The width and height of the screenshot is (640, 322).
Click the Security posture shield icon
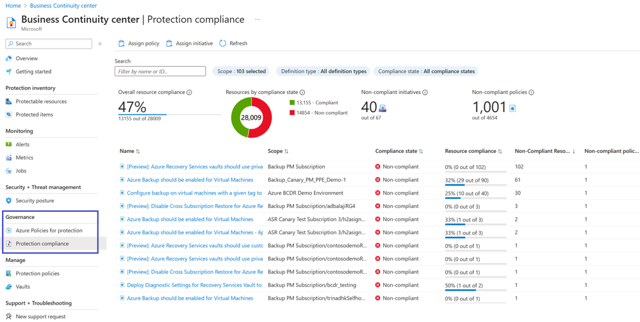click(8, 200)
